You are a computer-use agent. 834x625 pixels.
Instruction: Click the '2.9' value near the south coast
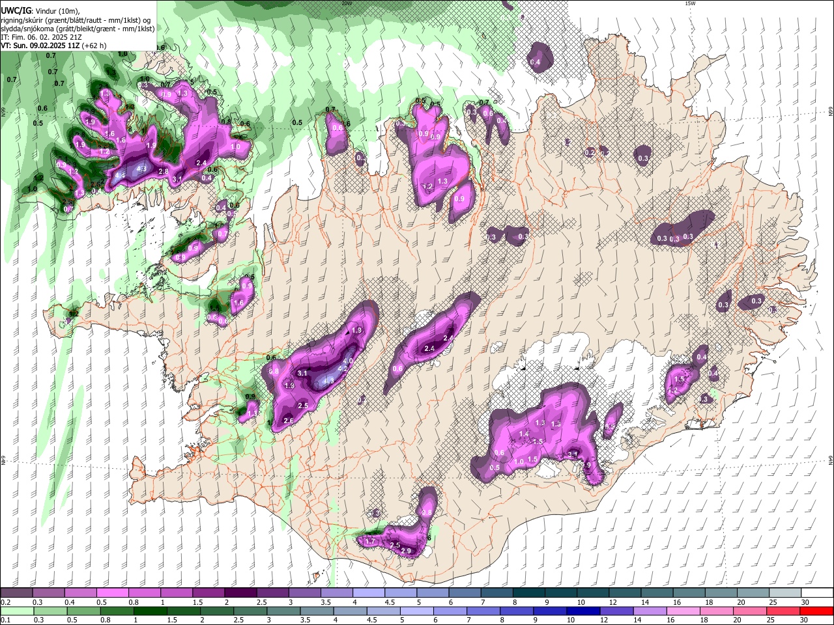point(406,551)
